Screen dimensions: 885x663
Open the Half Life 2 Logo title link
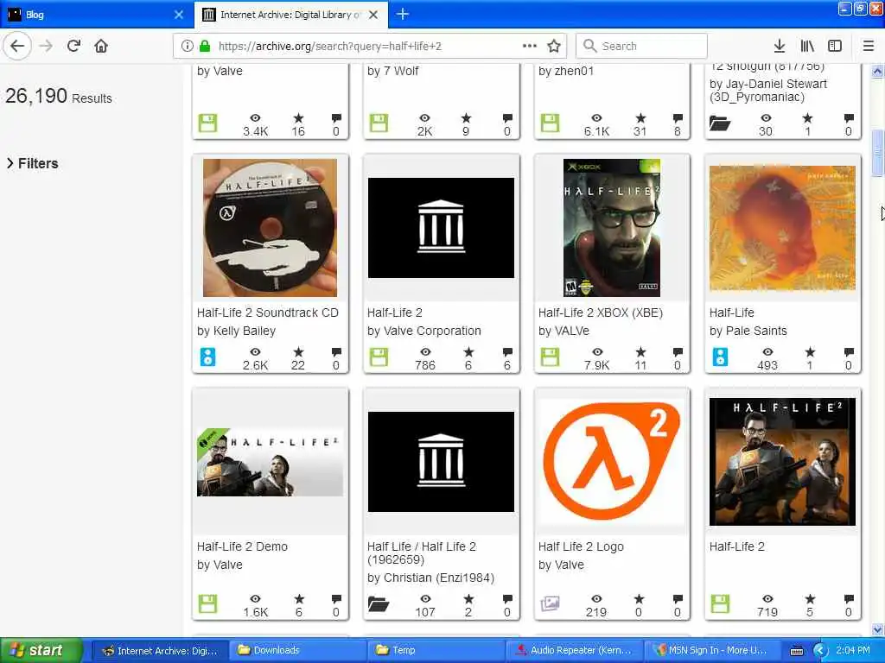[581, 546]
